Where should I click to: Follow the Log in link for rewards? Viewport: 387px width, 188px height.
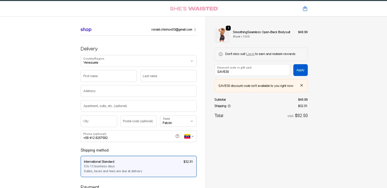tap(250, 54)
